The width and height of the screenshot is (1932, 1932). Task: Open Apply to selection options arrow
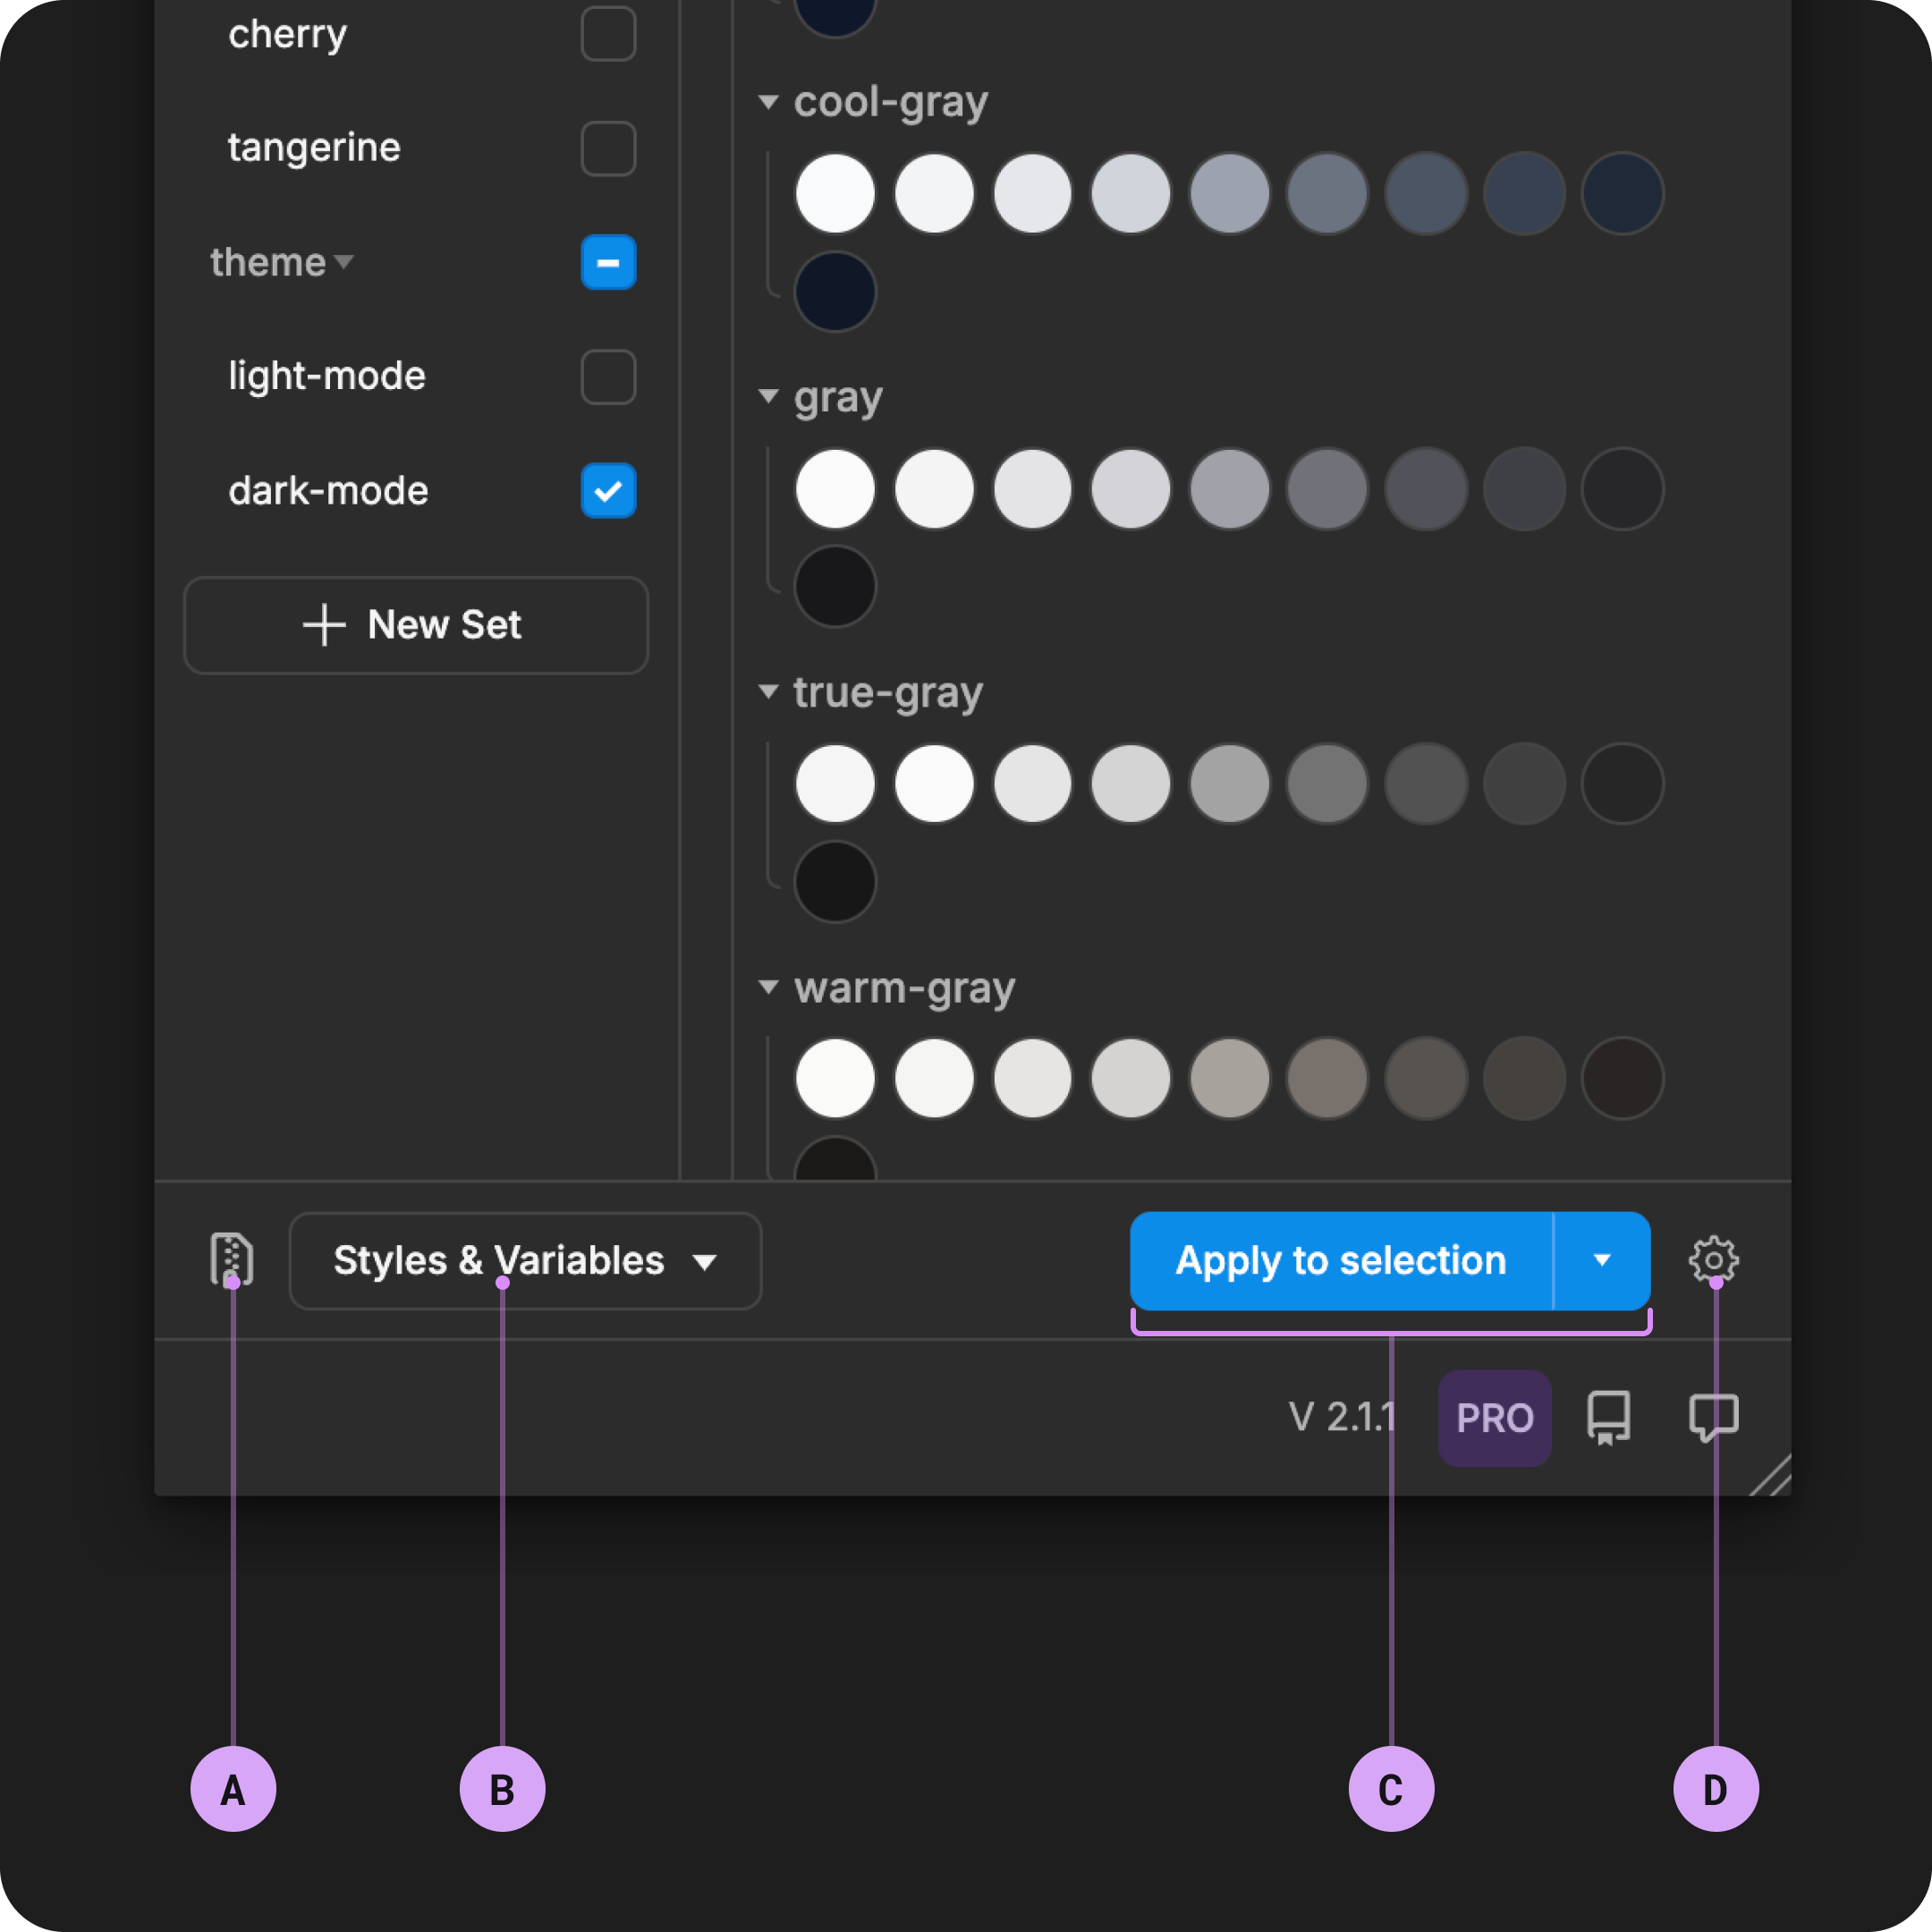(x=1601, y=1260)
